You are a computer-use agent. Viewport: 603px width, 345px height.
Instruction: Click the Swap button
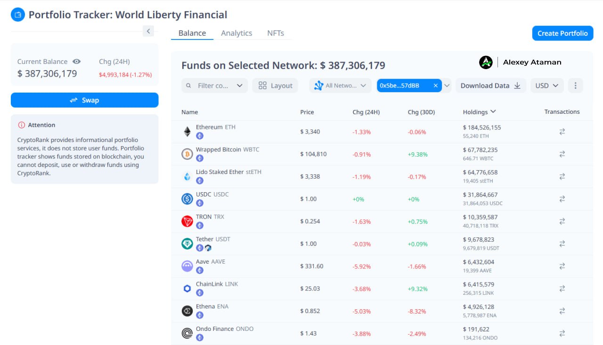point(85,100)
